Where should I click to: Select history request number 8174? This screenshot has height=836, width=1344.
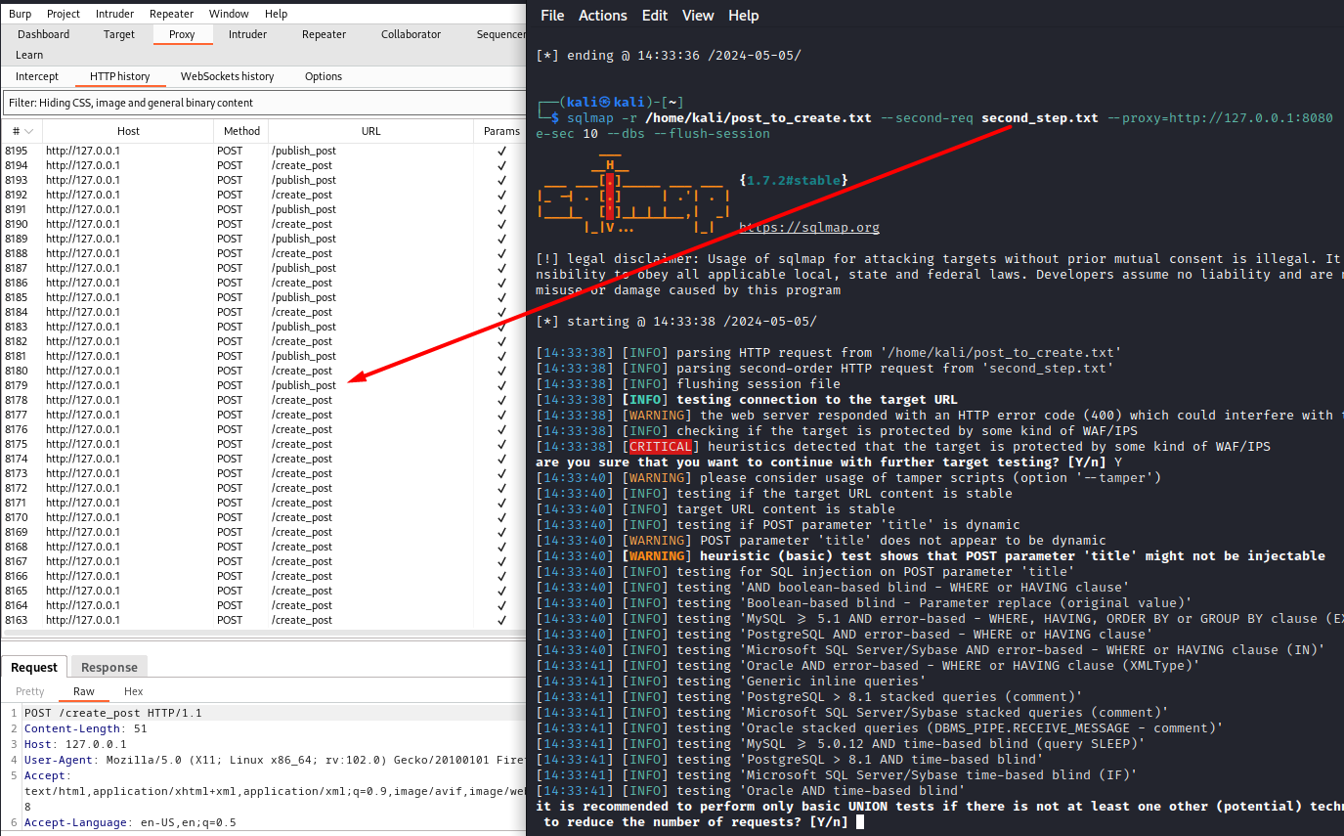click(x=264, y=459)
